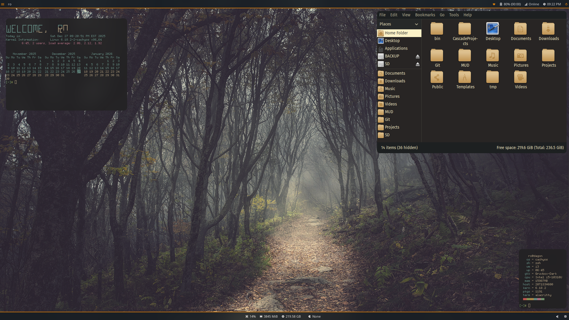Open the Desktop folder icon in file pane
Viewport: 569px width, 320px height.
click(493, 29)
